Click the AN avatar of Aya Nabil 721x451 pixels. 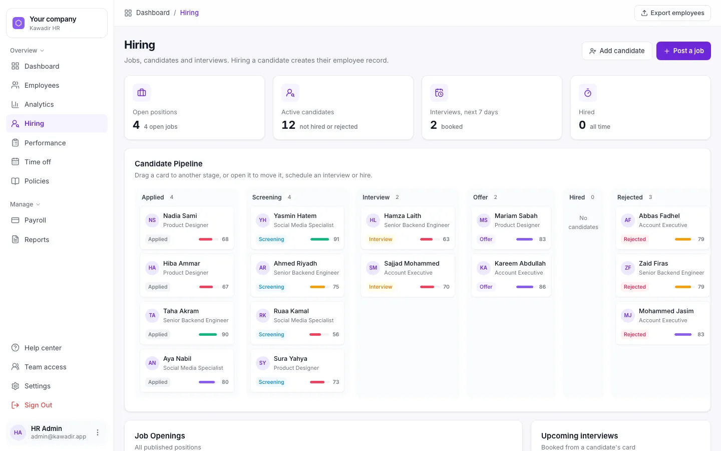click(x=152, y=363)
